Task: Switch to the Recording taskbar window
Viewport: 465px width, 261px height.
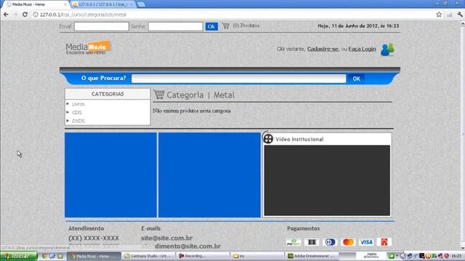Action: click(203, 256)
